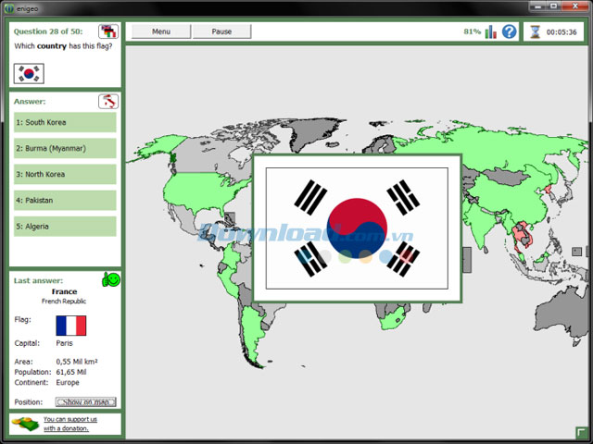
Task: Click the large flag image over the map
Action: [x=357, y=223]
